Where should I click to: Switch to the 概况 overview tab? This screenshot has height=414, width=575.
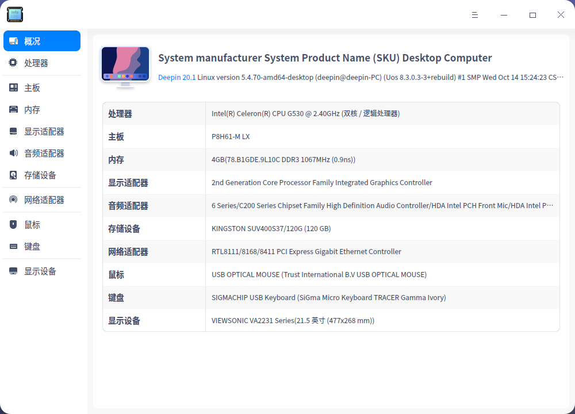(x=42, y=41)
